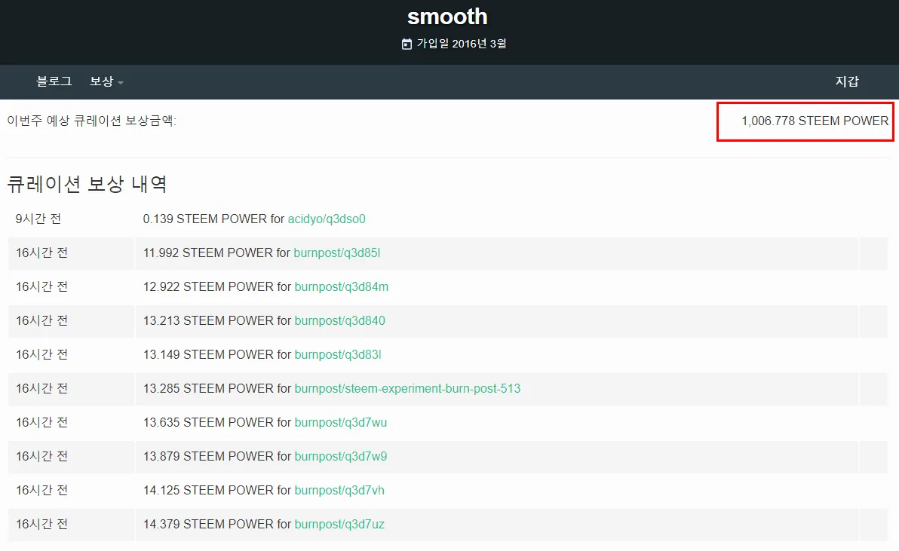Expand the 보상 dropdown menu

106,81
